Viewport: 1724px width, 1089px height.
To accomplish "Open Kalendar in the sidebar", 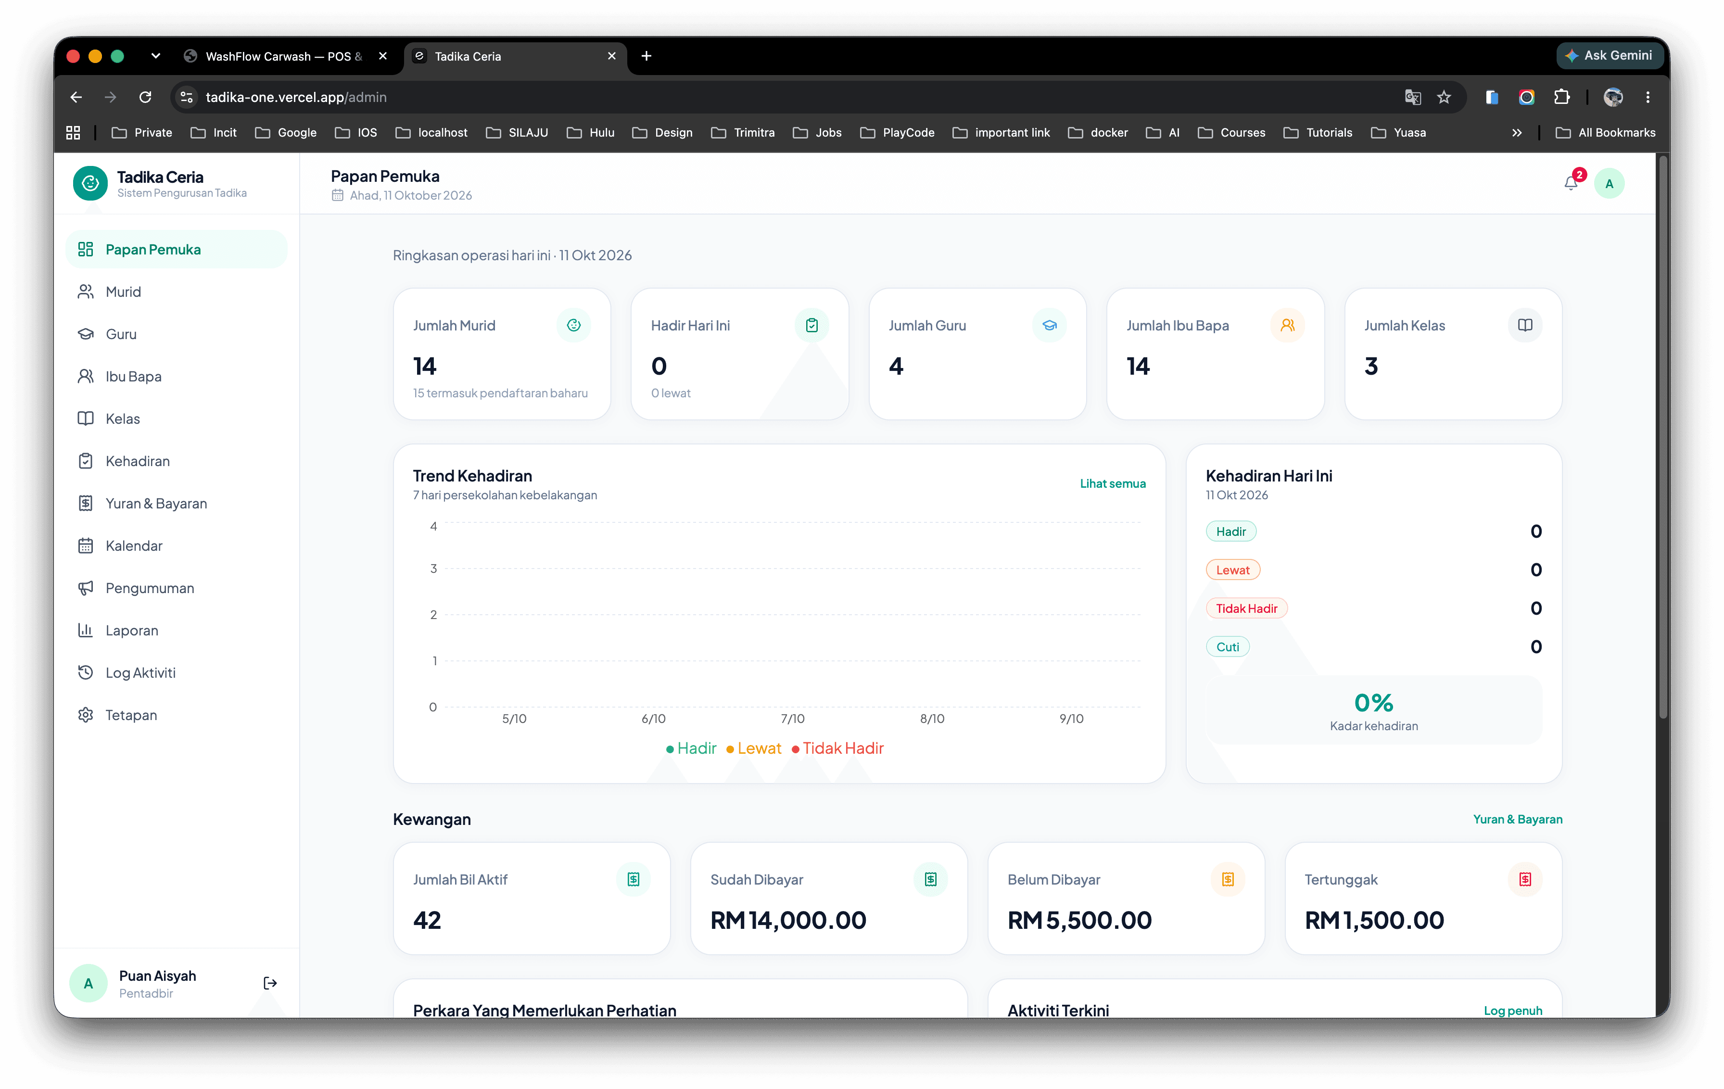I will tap(176, 545).
